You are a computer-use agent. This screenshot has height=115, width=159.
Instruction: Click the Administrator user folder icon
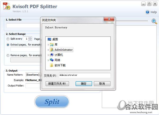click(52, 50)
